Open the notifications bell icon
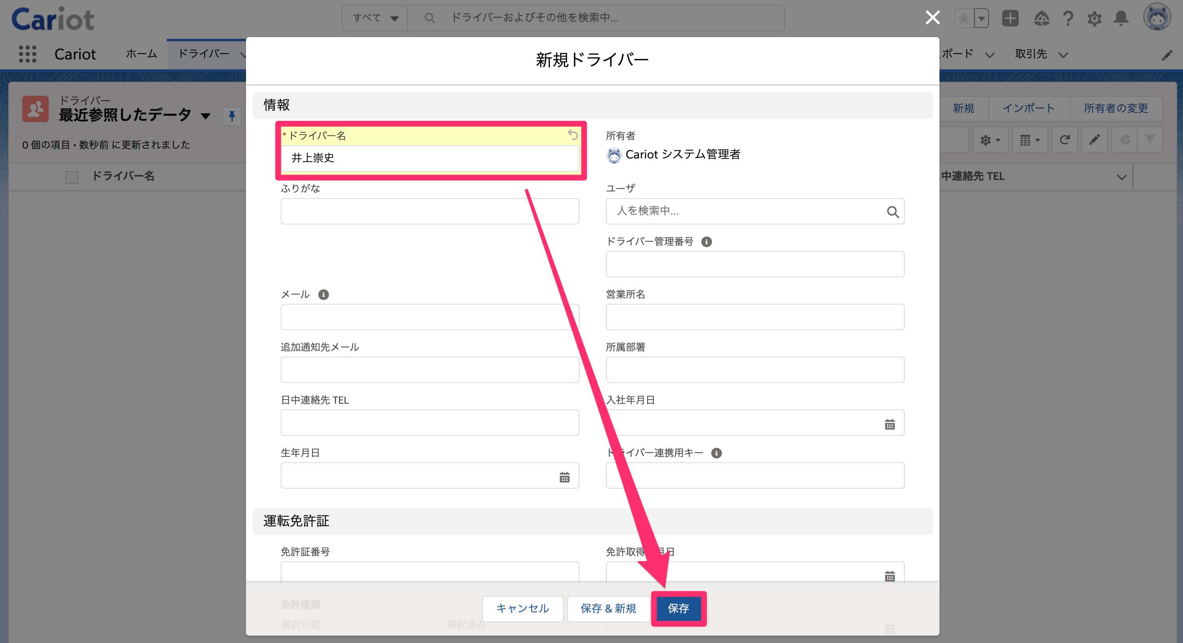Screen dimensions: 1183x643 (1121, 19)
